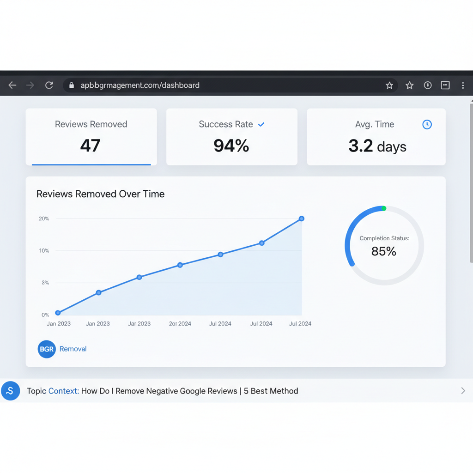
Task: Click the browser forward arrow
Action: [30, 85]
